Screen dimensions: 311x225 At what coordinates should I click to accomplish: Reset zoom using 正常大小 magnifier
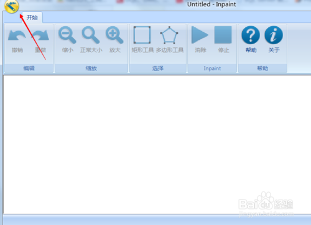tap(91, 35)
